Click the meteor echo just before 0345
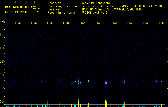This screenshot has width=168, height=107. (79, 82)
